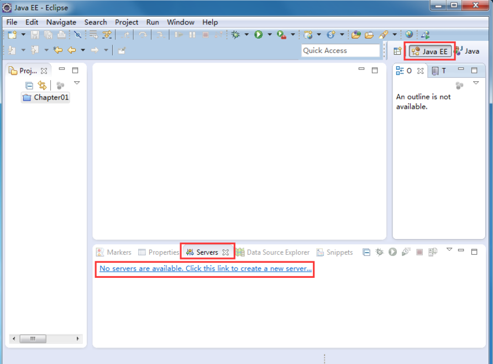The image size is (493, 364).
Task: Click the green Run icon in the main toolbar
Action: [259, 35]
